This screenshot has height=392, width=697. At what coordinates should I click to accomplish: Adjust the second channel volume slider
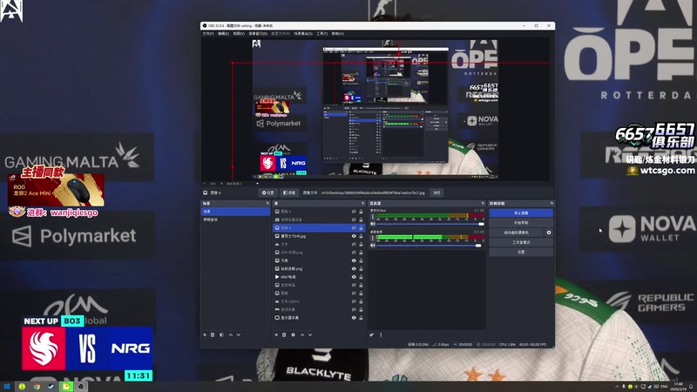click(430, 246)
